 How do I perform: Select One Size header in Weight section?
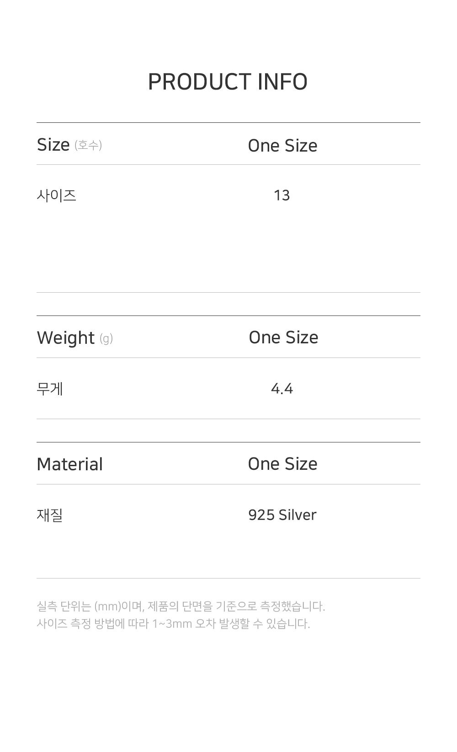283,337
